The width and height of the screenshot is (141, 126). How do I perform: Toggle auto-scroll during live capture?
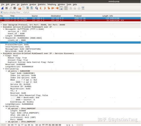(61, 8)
